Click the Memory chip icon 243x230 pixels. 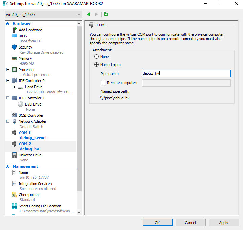click(14, 58)
